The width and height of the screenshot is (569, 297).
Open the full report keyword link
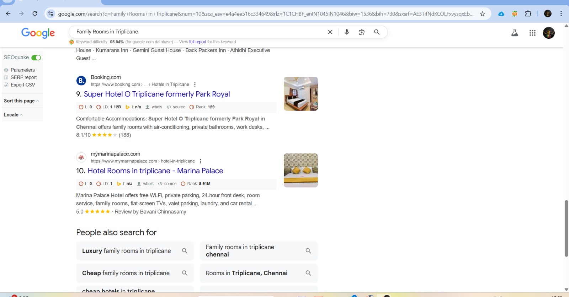pyautogui.click(x=197, y=42)
